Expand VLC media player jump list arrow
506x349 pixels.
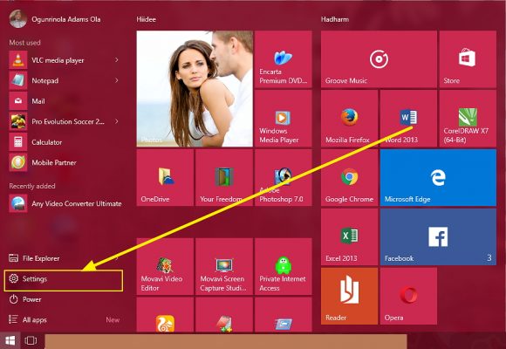(x=117, y=59)
